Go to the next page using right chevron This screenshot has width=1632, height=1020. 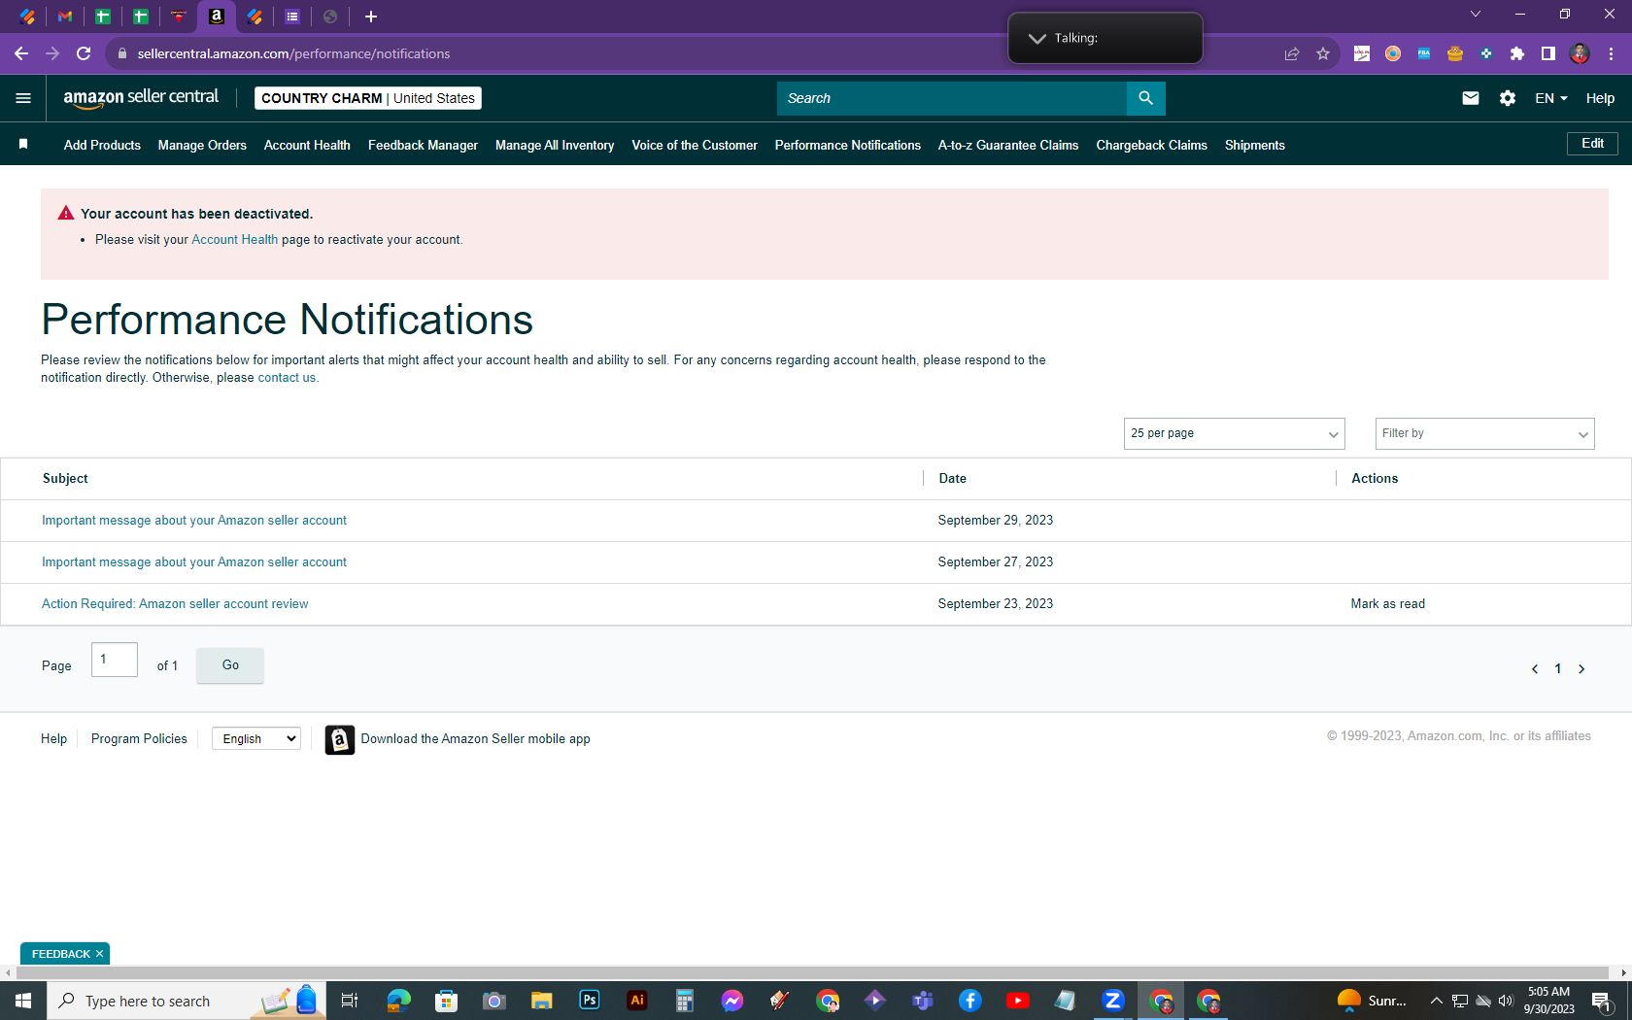(x=1581, y=668)
